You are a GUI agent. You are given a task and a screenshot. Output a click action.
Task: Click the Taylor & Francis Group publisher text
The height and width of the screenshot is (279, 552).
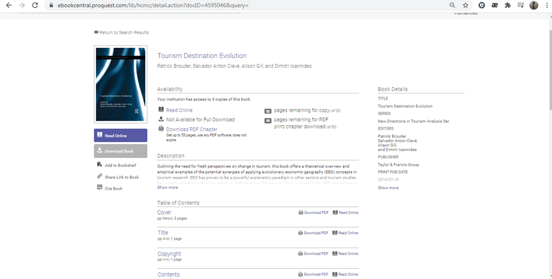coord(398,165)
